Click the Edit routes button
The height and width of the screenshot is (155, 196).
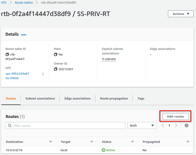pyautogui.click(x=176, y=116)
